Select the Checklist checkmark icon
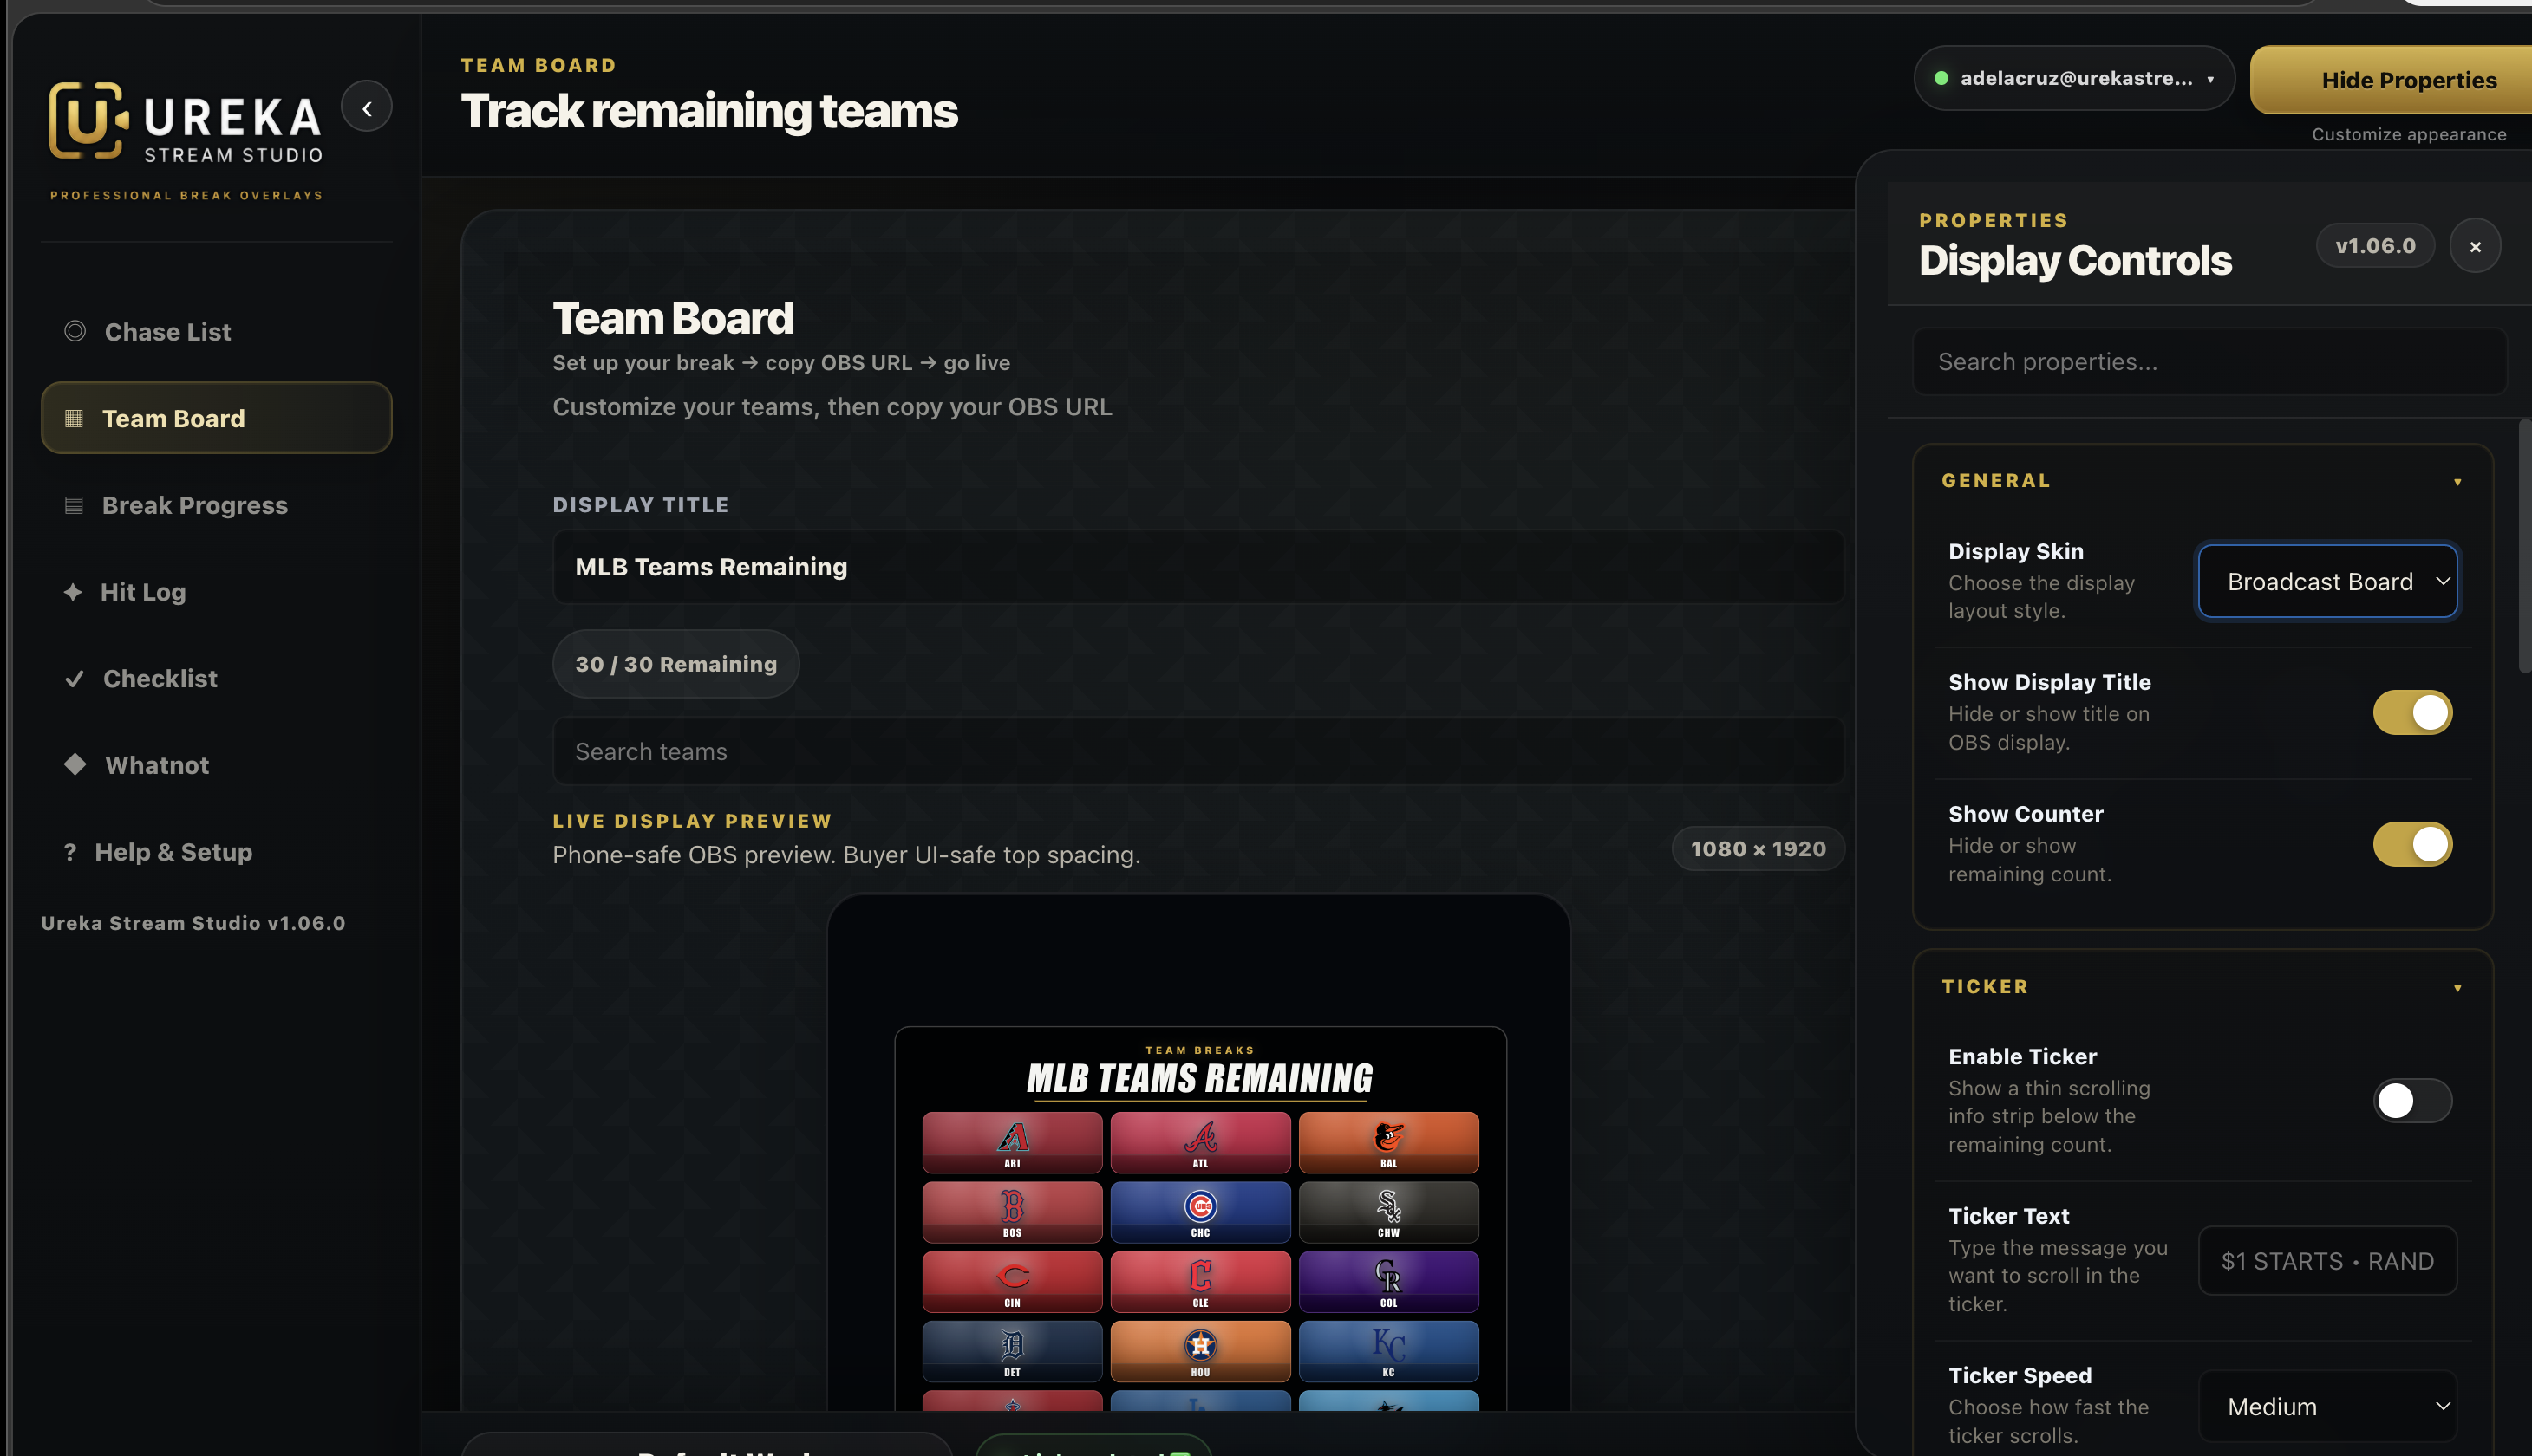Image resolution: width=2532 pixels, height=1456 pixels. (74, 679)
